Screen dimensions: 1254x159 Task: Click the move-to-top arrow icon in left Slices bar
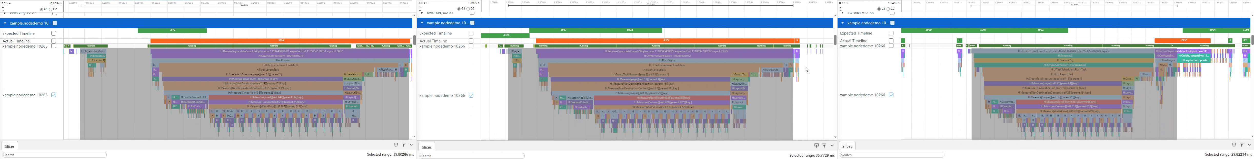click(404, 144)
